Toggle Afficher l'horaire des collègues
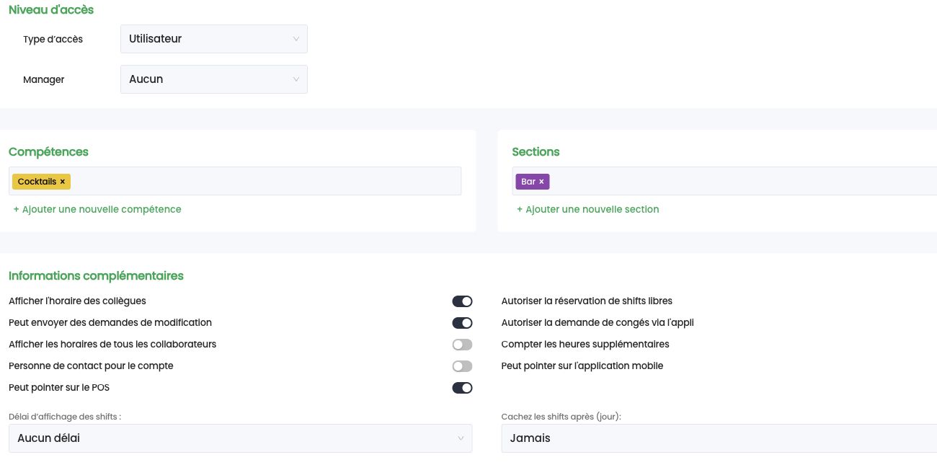This screenshot has width=937, height=465. point(462,301)
